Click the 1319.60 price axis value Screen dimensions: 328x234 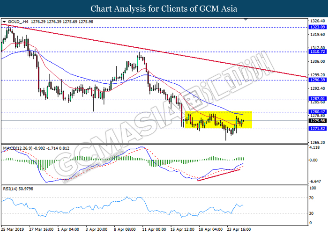pyautogui.click(x=318, y=34)
